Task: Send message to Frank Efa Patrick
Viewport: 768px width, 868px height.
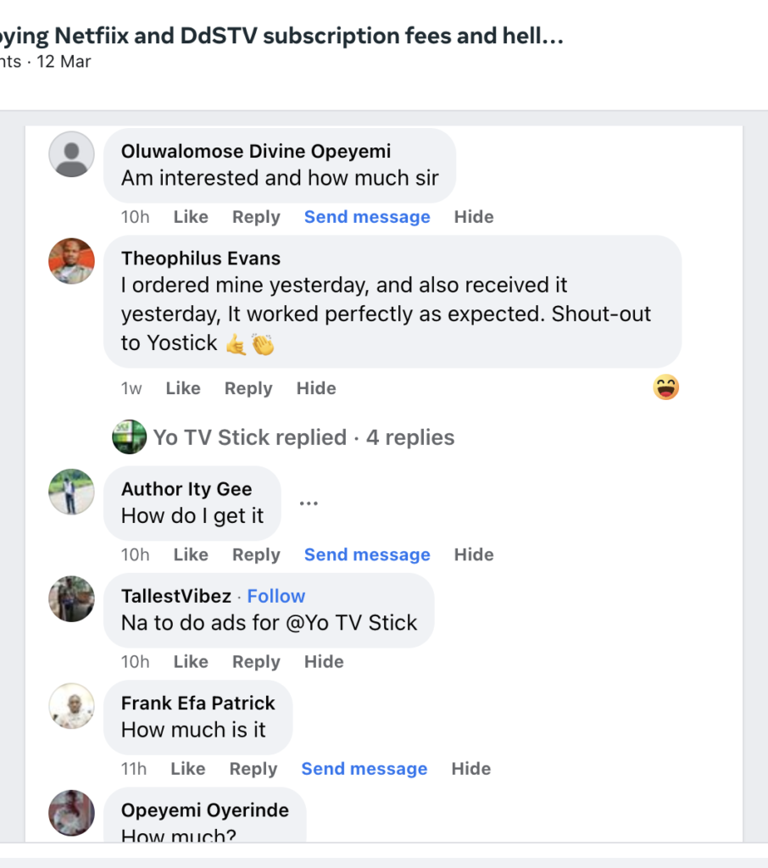Action: 365,769
